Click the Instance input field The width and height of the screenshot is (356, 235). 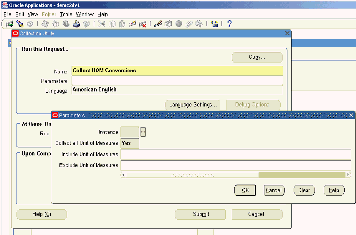130,132
